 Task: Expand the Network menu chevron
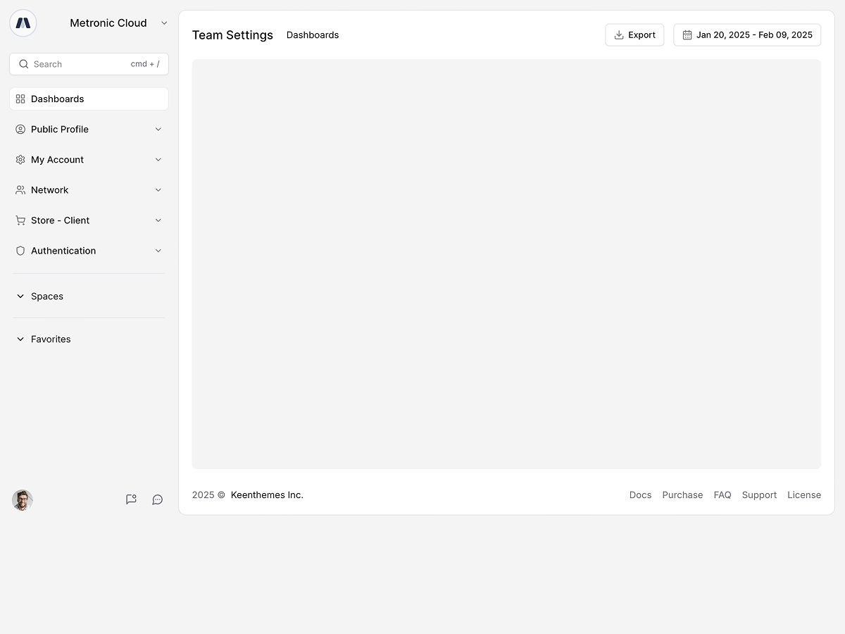tap(158, 190)
